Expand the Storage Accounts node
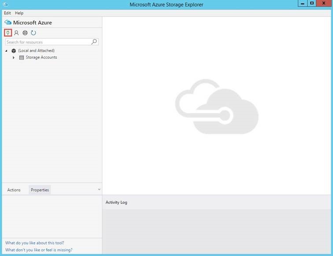333x256 pixels. 14,57
